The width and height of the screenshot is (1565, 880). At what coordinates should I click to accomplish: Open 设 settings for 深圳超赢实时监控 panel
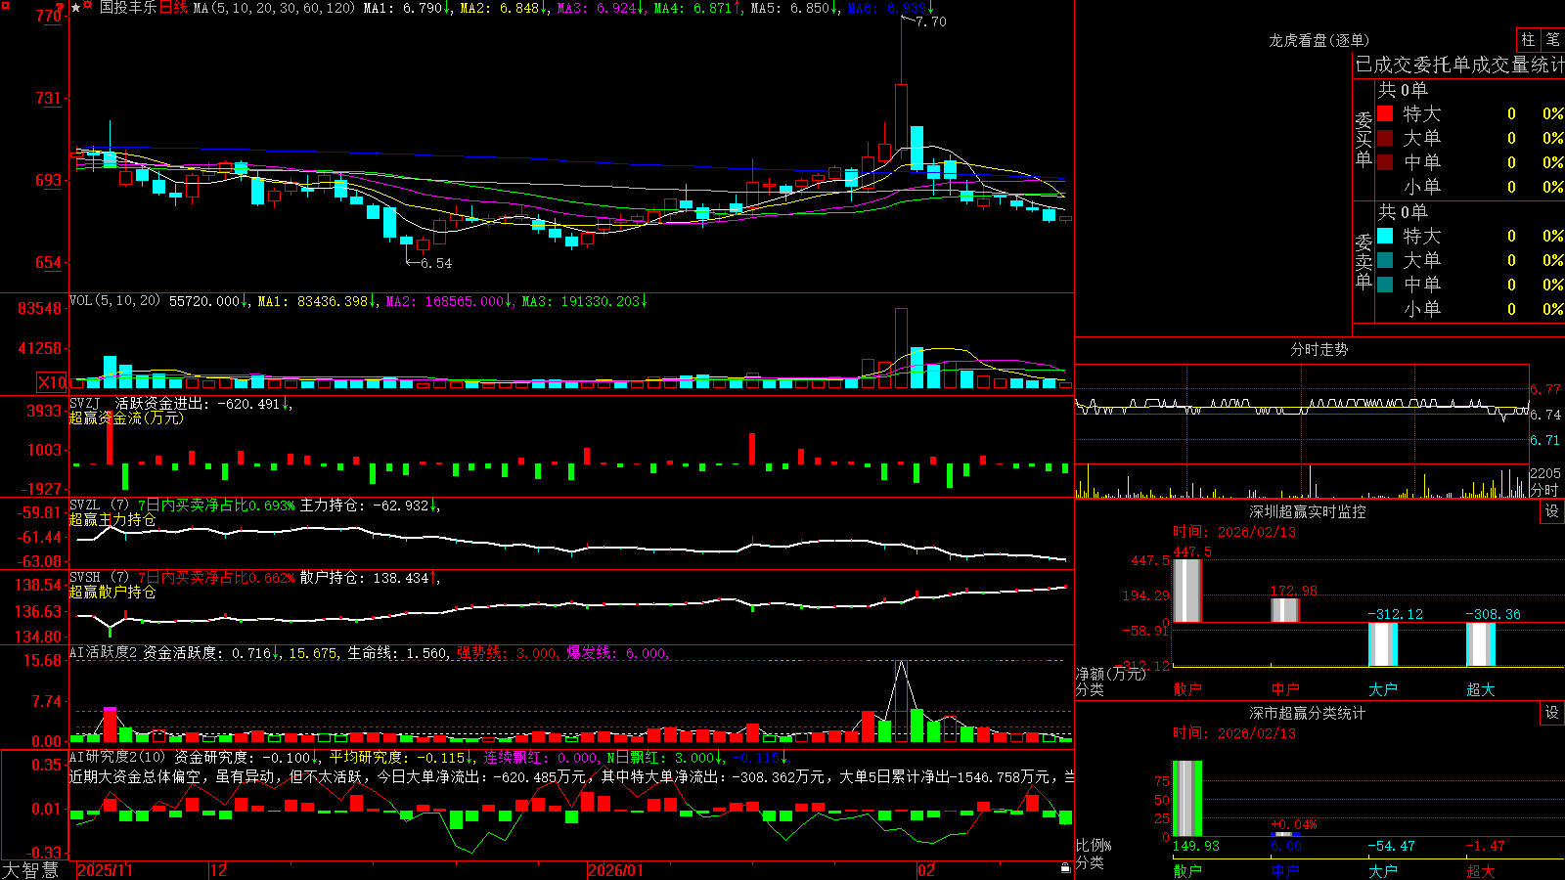point(1552,511)
